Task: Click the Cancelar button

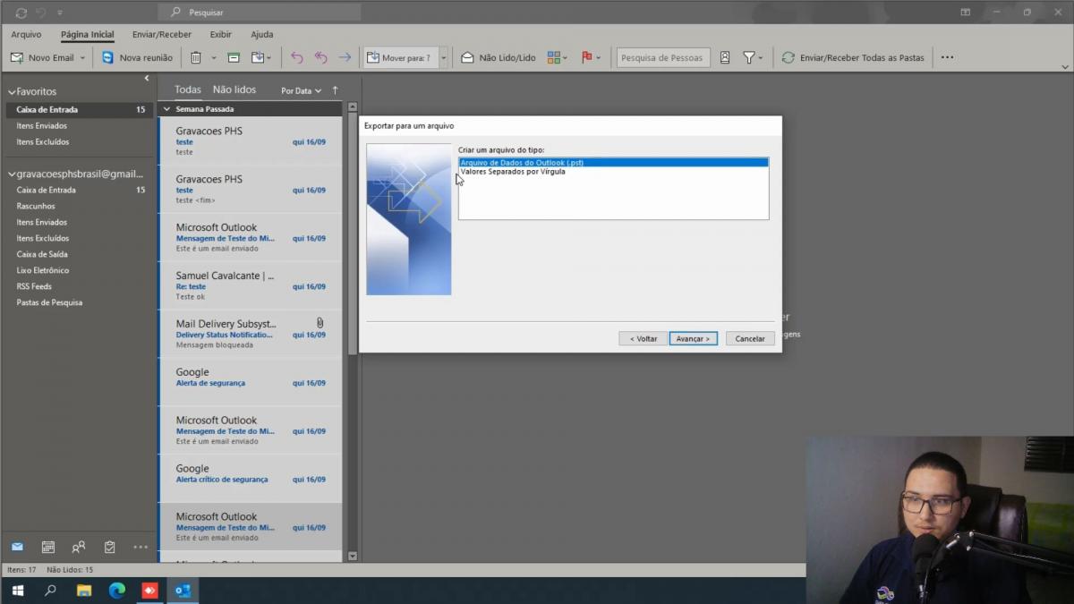Action: coord(750,338)
